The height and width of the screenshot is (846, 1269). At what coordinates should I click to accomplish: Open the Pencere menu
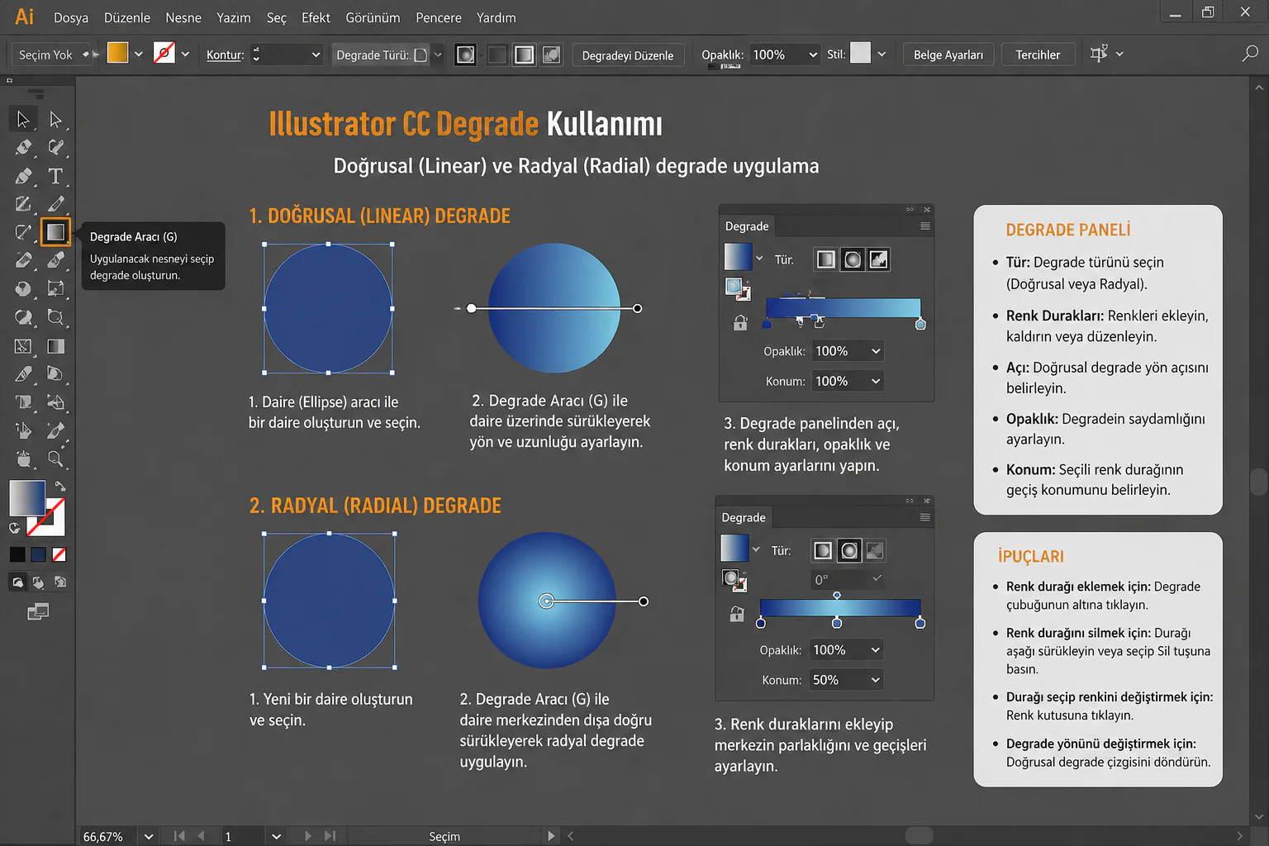[x=438, y=17]
